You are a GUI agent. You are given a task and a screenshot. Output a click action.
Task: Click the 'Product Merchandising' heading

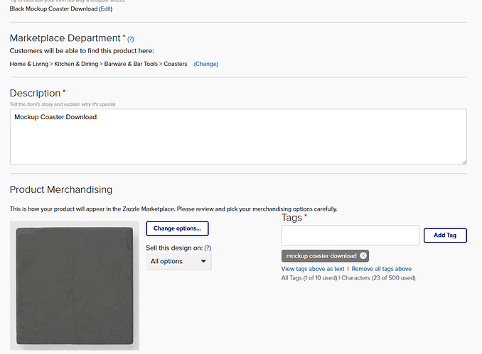pyautogui.click(x=61, y=189)
